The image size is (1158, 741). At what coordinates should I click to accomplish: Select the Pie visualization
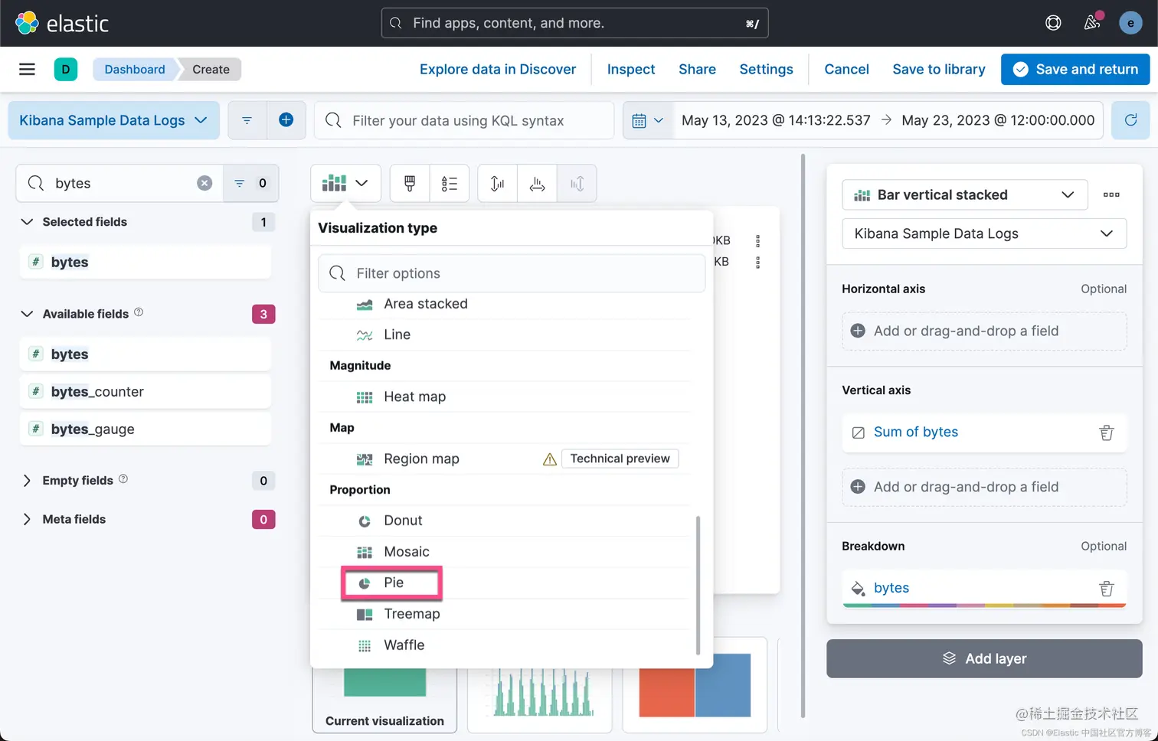click(x=505, y=583)
